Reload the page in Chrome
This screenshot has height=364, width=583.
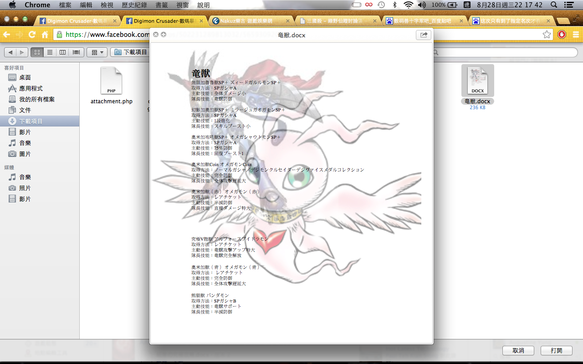32,35
